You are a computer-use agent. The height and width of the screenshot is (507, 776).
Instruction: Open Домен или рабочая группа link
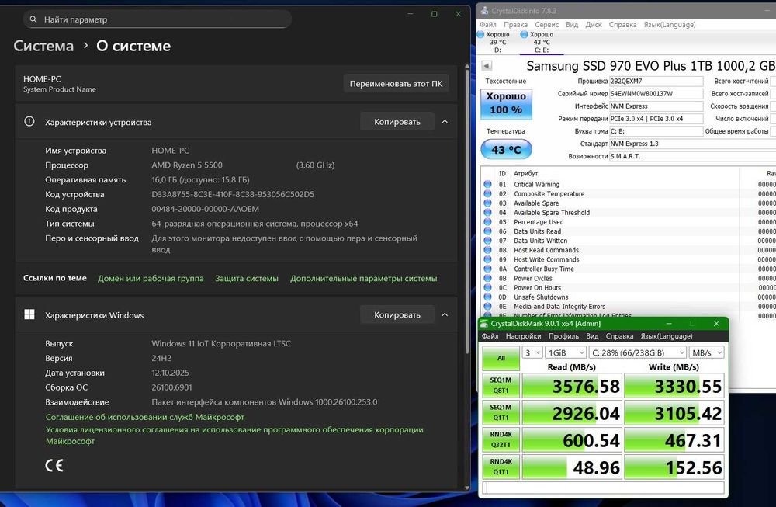pyautogui.click(x=151, y=278)
